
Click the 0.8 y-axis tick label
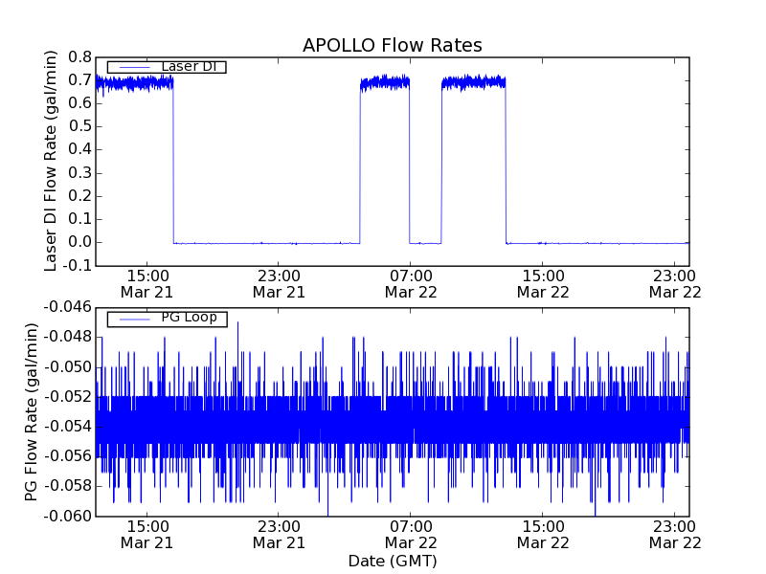pos(79,57)
